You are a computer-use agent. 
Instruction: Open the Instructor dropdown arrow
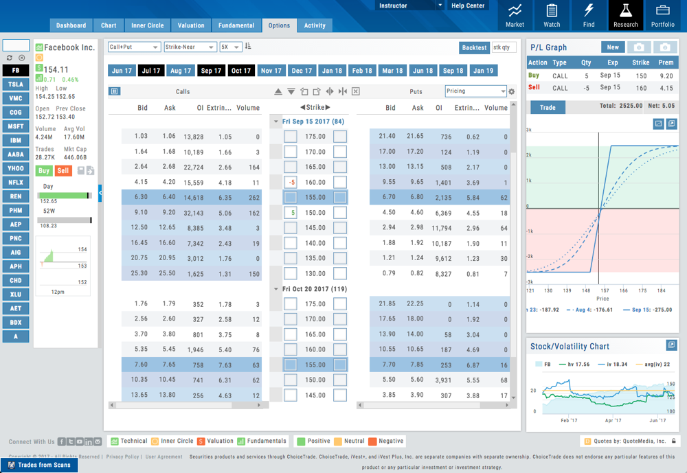[x=440, y=5]
